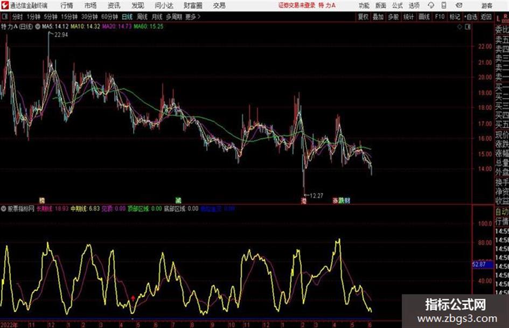Open the 资讯 menu
This screenshot has height=328, width=509.
(114, 5)
